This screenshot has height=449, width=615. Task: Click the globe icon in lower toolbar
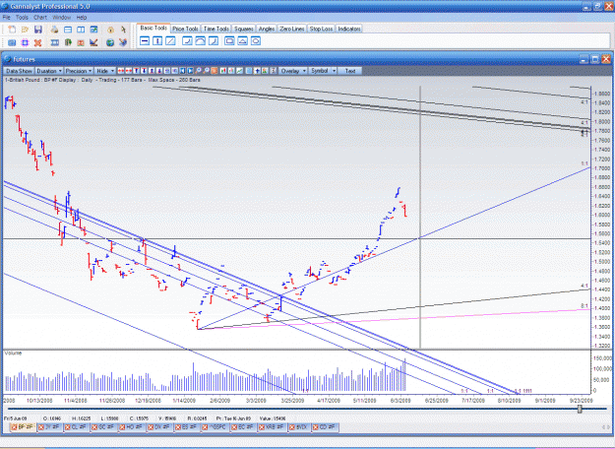[110, 42]
